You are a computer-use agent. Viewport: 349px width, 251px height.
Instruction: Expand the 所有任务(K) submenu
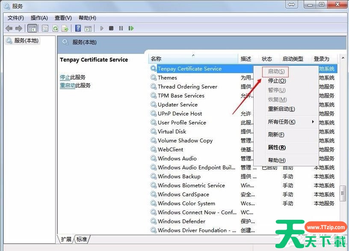pos(282,122)
